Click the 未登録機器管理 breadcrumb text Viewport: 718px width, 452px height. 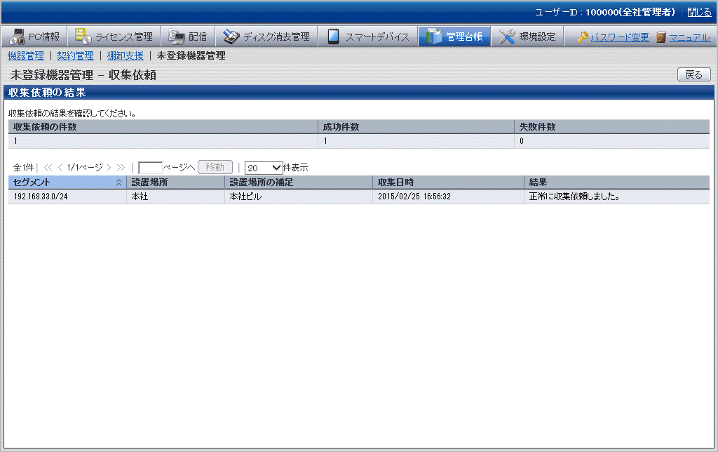pos(191,56)
